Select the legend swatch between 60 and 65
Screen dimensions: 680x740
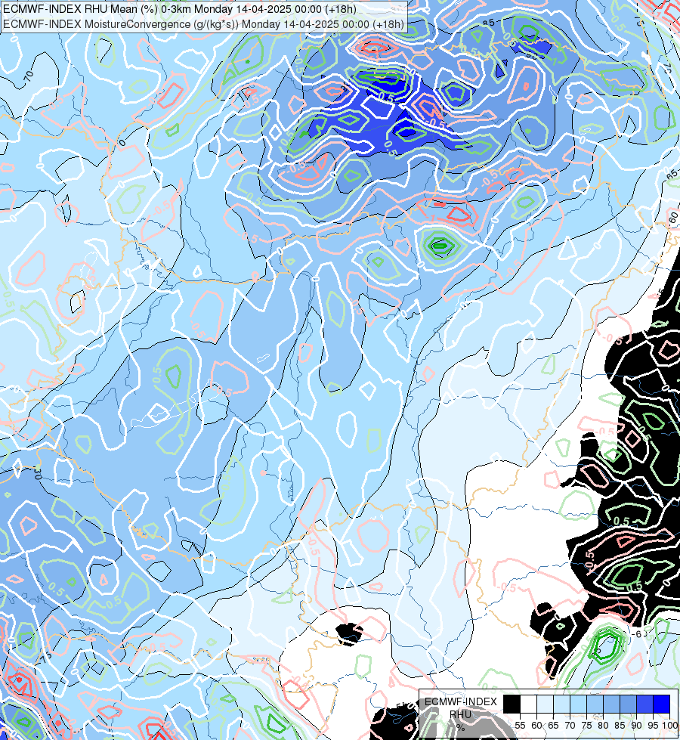point(545,704)
